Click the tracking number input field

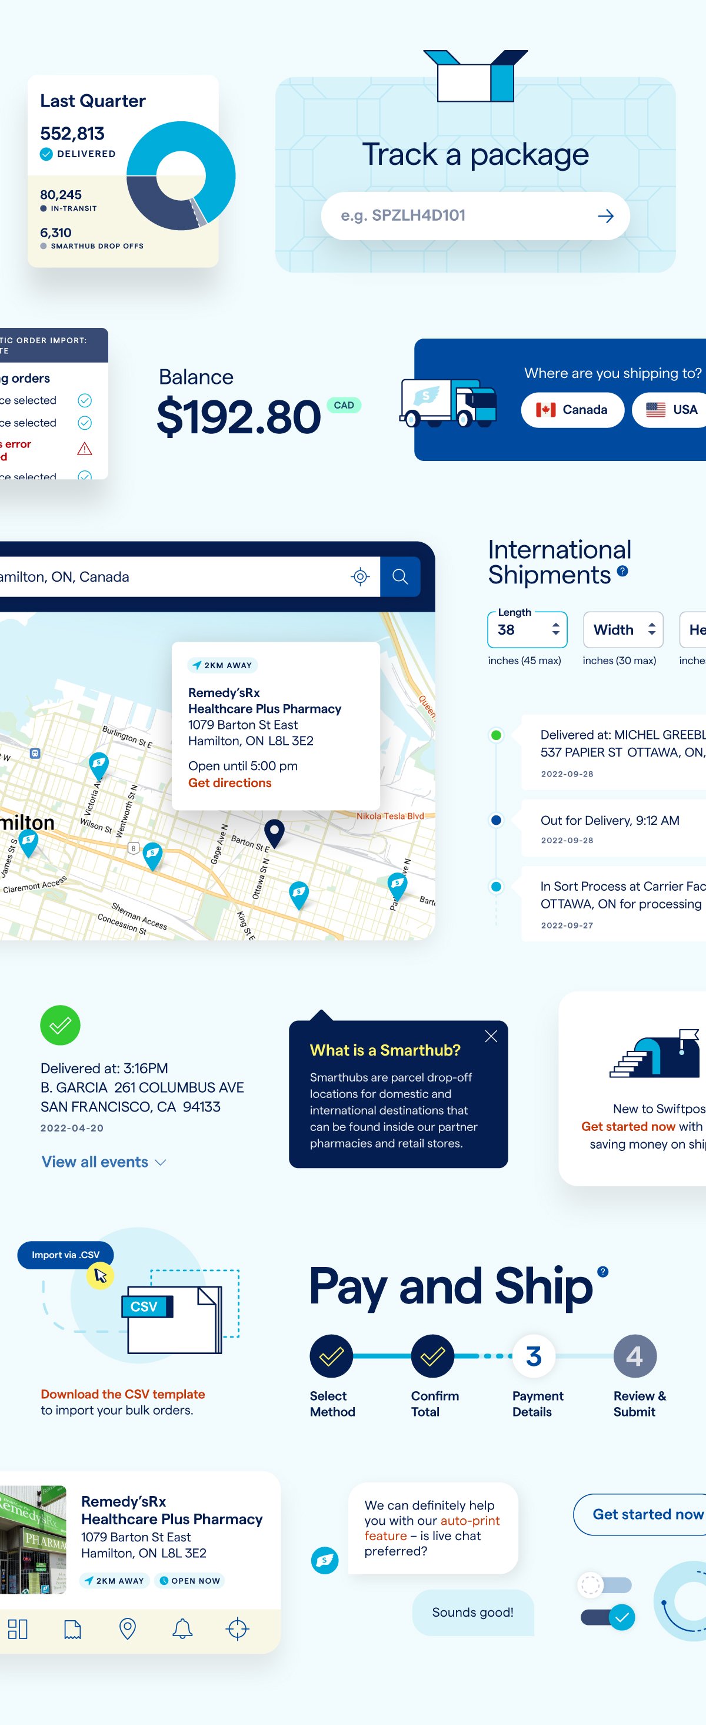pyautogui.click(x=475, y=215)
